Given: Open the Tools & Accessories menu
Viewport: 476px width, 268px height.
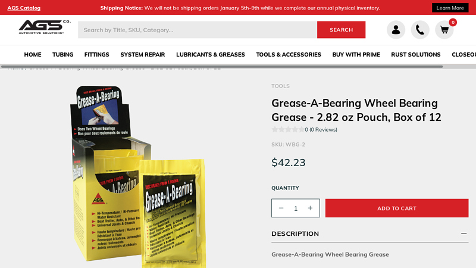Looking at the screenshot, I should 289,54.
